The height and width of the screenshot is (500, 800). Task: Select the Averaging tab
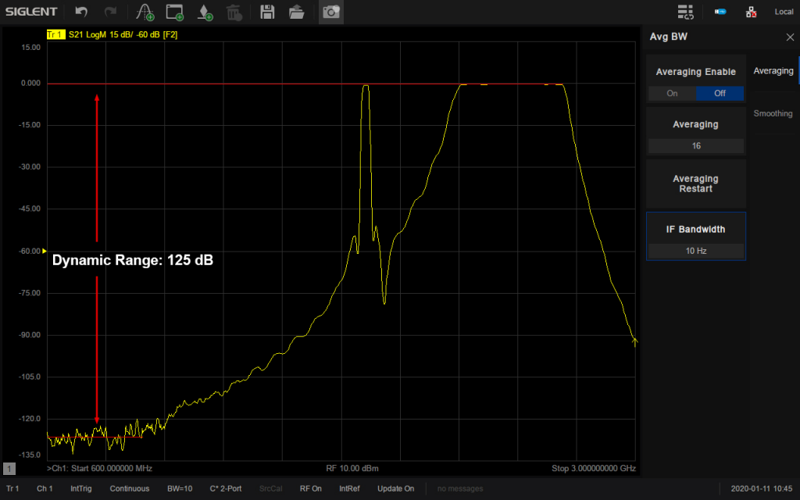tap(773, 70)
